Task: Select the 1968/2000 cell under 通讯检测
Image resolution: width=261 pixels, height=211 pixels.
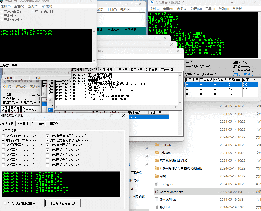Action: 139,117
